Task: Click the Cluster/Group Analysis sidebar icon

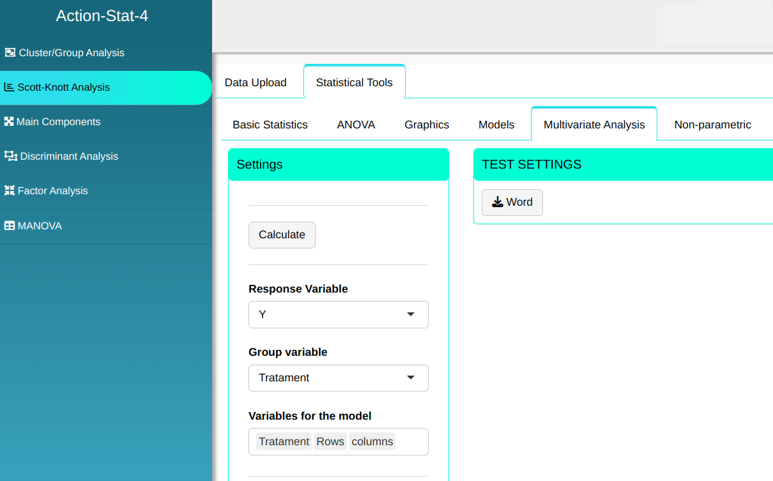Action: click(10, 53)
